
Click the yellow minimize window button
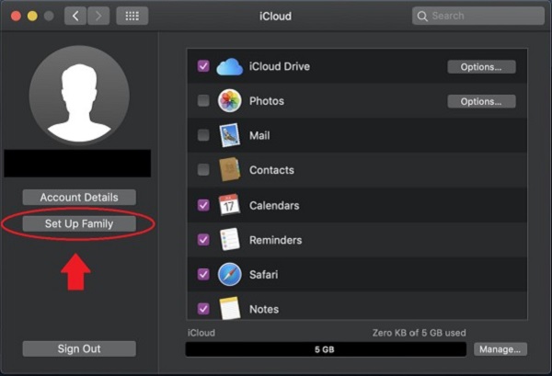(x=32, y=16)
